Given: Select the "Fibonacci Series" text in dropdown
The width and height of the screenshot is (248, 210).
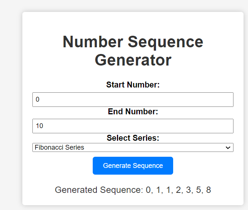Looking at the screenshot, I should (60, 147).
